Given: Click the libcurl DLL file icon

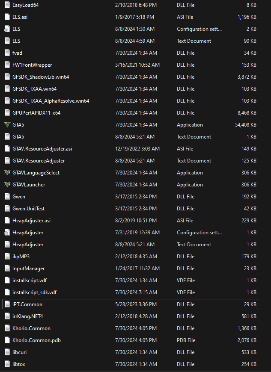Looking at the screenshot, I should tap(7, 352).
